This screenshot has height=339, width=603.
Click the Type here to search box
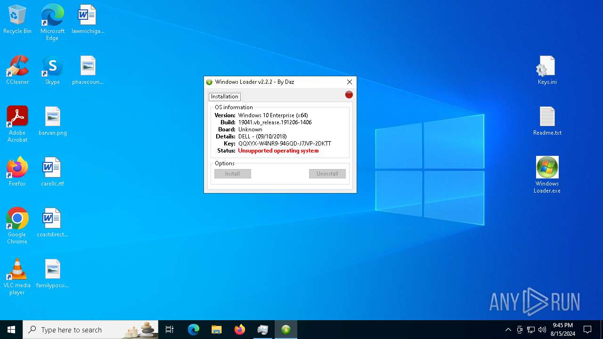click(91, 330)
